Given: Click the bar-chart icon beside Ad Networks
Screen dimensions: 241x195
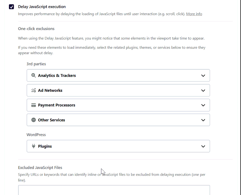Looking at the screenshot, I should click(33, 90).
